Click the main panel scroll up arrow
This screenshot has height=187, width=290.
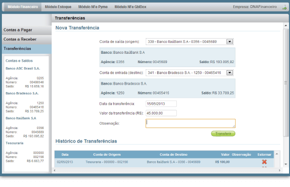pos(286,26)
